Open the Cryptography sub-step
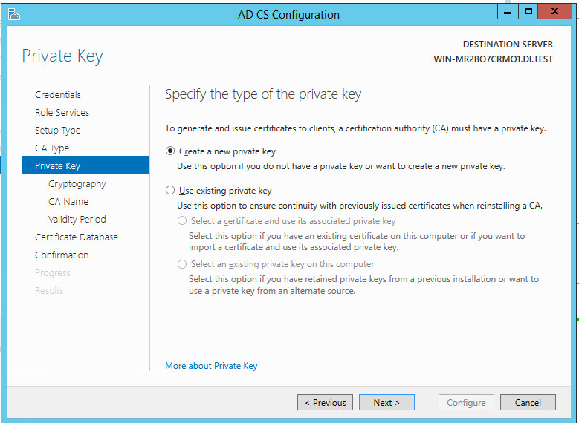This screenshot has height=423, width=579. pyautogui.click(x=77, y=184)
